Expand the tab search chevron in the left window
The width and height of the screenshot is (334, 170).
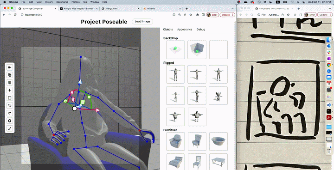pyautogui.click(x=232, y=8)
